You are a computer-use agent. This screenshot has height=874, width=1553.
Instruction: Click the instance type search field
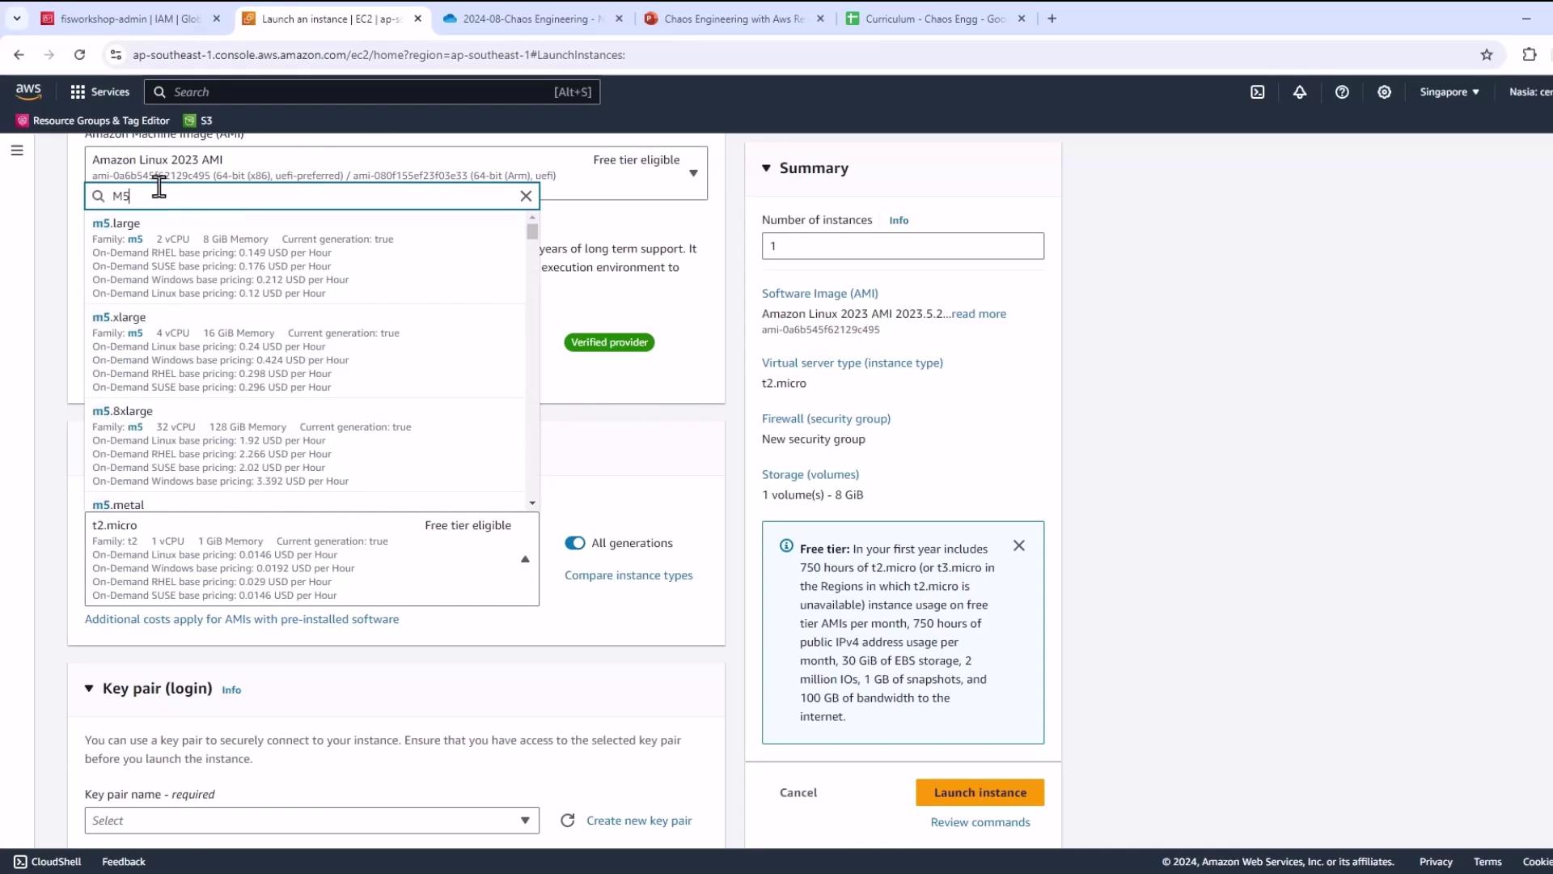coord(311,196)
